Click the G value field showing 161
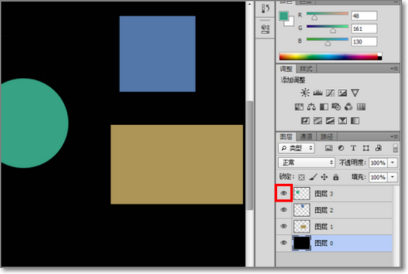This screenshot has height=274, width=408. point(364,28)
